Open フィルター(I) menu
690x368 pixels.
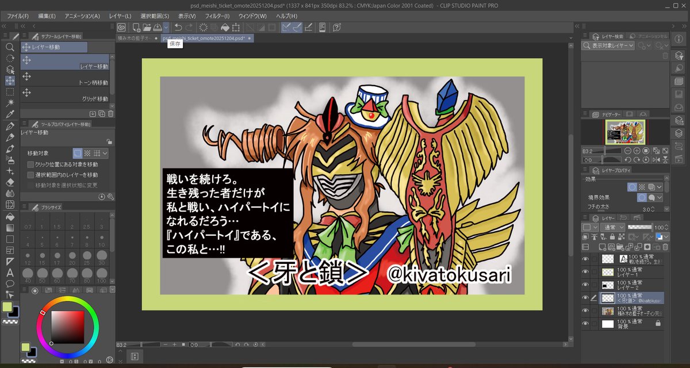coord(216,16)
